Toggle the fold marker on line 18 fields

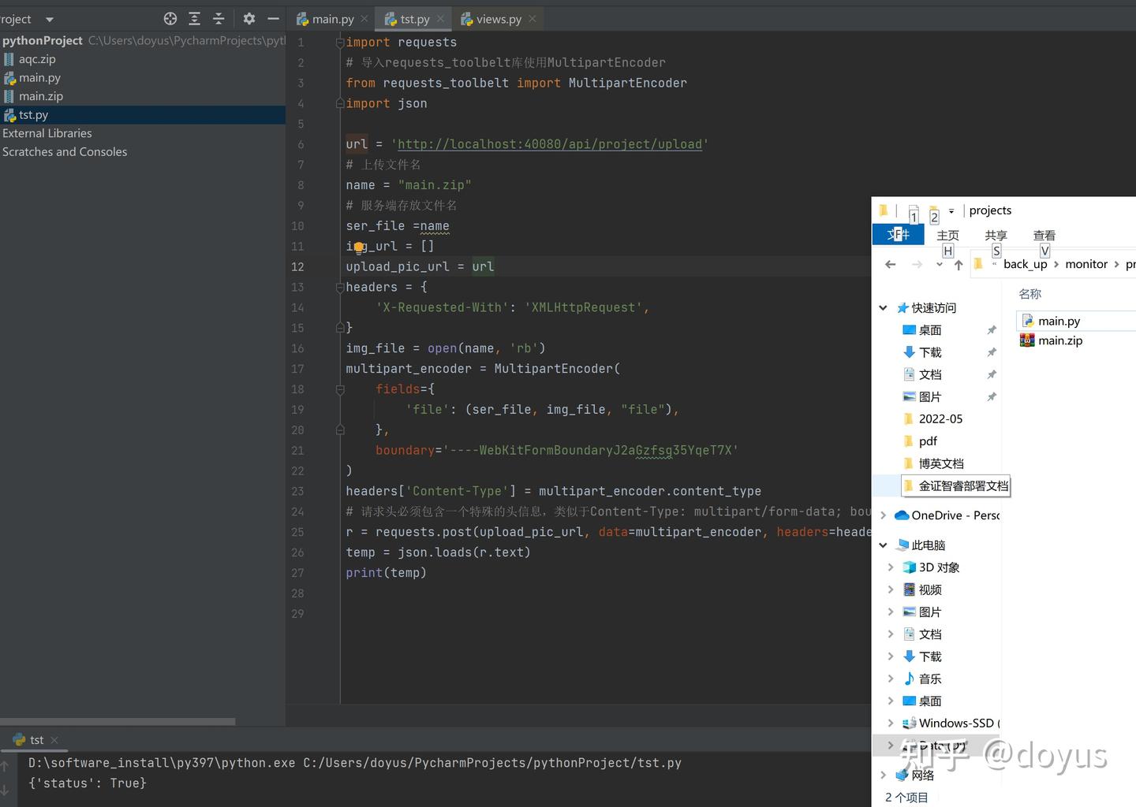340,389
